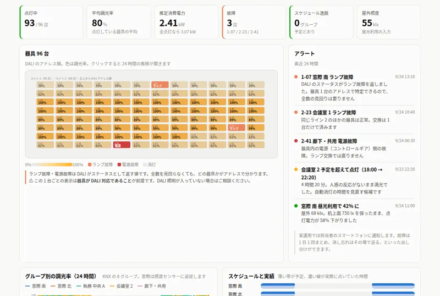Toggle the 廊下・共用 series in chart legend
Image resolution: width=440 pixels, height=296 pixels.
point(152,286)
